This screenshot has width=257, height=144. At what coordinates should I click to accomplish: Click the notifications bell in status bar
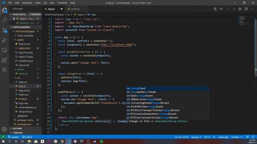(253, 137)
